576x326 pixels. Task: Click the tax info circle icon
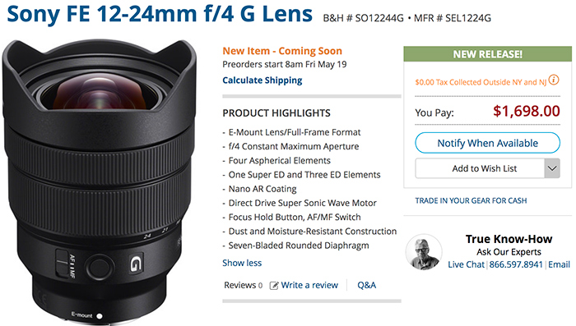point(554,80)
